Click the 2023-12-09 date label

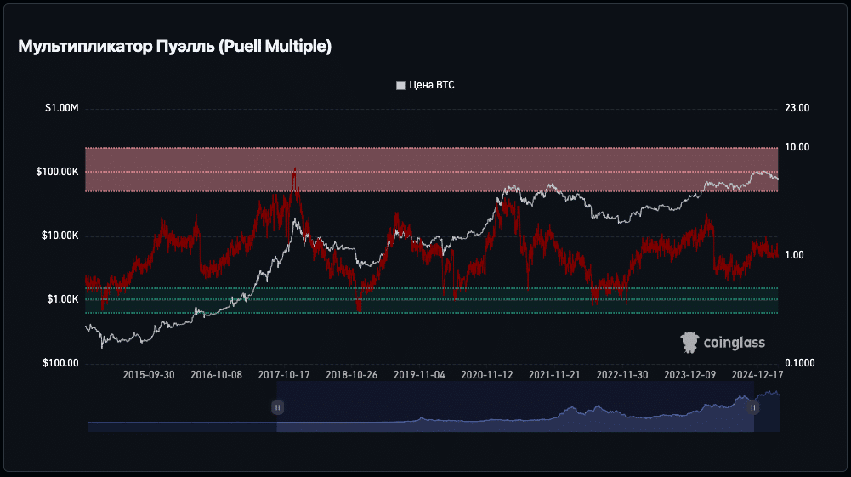tap(689, 375)
